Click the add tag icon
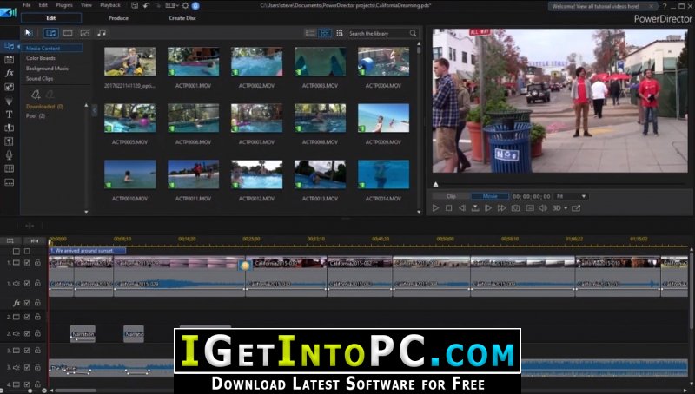The height and width of the screenshot is (394, 695). pos(36,95)
